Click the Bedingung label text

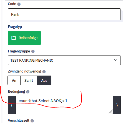pyautogui.click(x=16, y=91)
